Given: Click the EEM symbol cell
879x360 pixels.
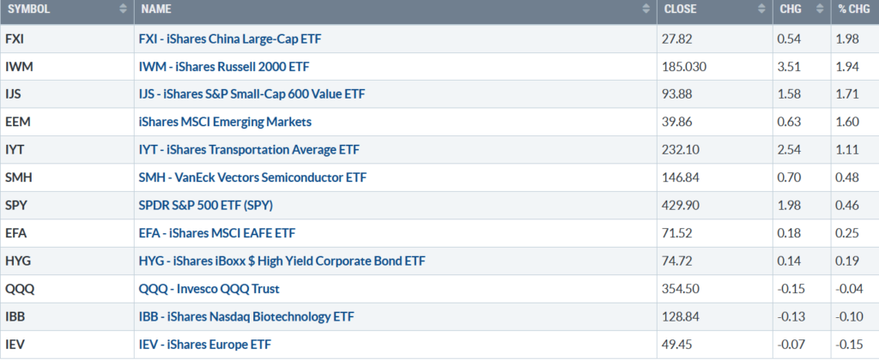Looking at the screenshot, I should click(x=67, y=122).
